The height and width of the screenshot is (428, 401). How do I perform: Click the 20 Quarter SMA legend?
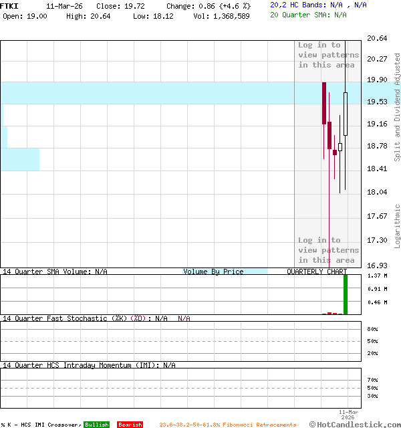[308, 15]
